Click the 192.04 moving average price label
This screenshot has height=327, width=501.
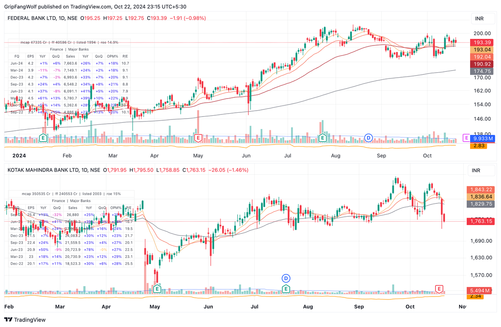(x=482, y=56)
